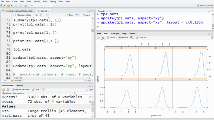The width and height of the screenshot is (214, 120).
Task: Open the Debug menu
Action: 53,1
